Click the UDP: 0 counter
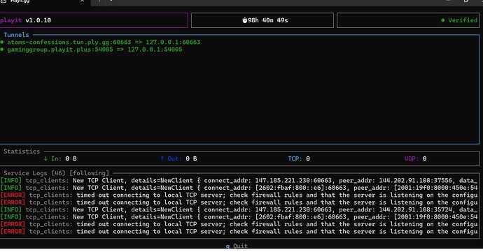 tap(416, 158)
